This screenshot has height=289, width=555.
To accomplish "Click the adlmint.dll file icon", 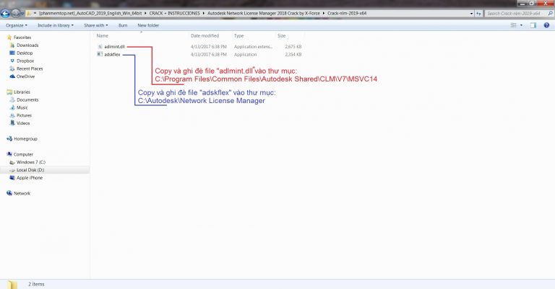I will 100,47.
